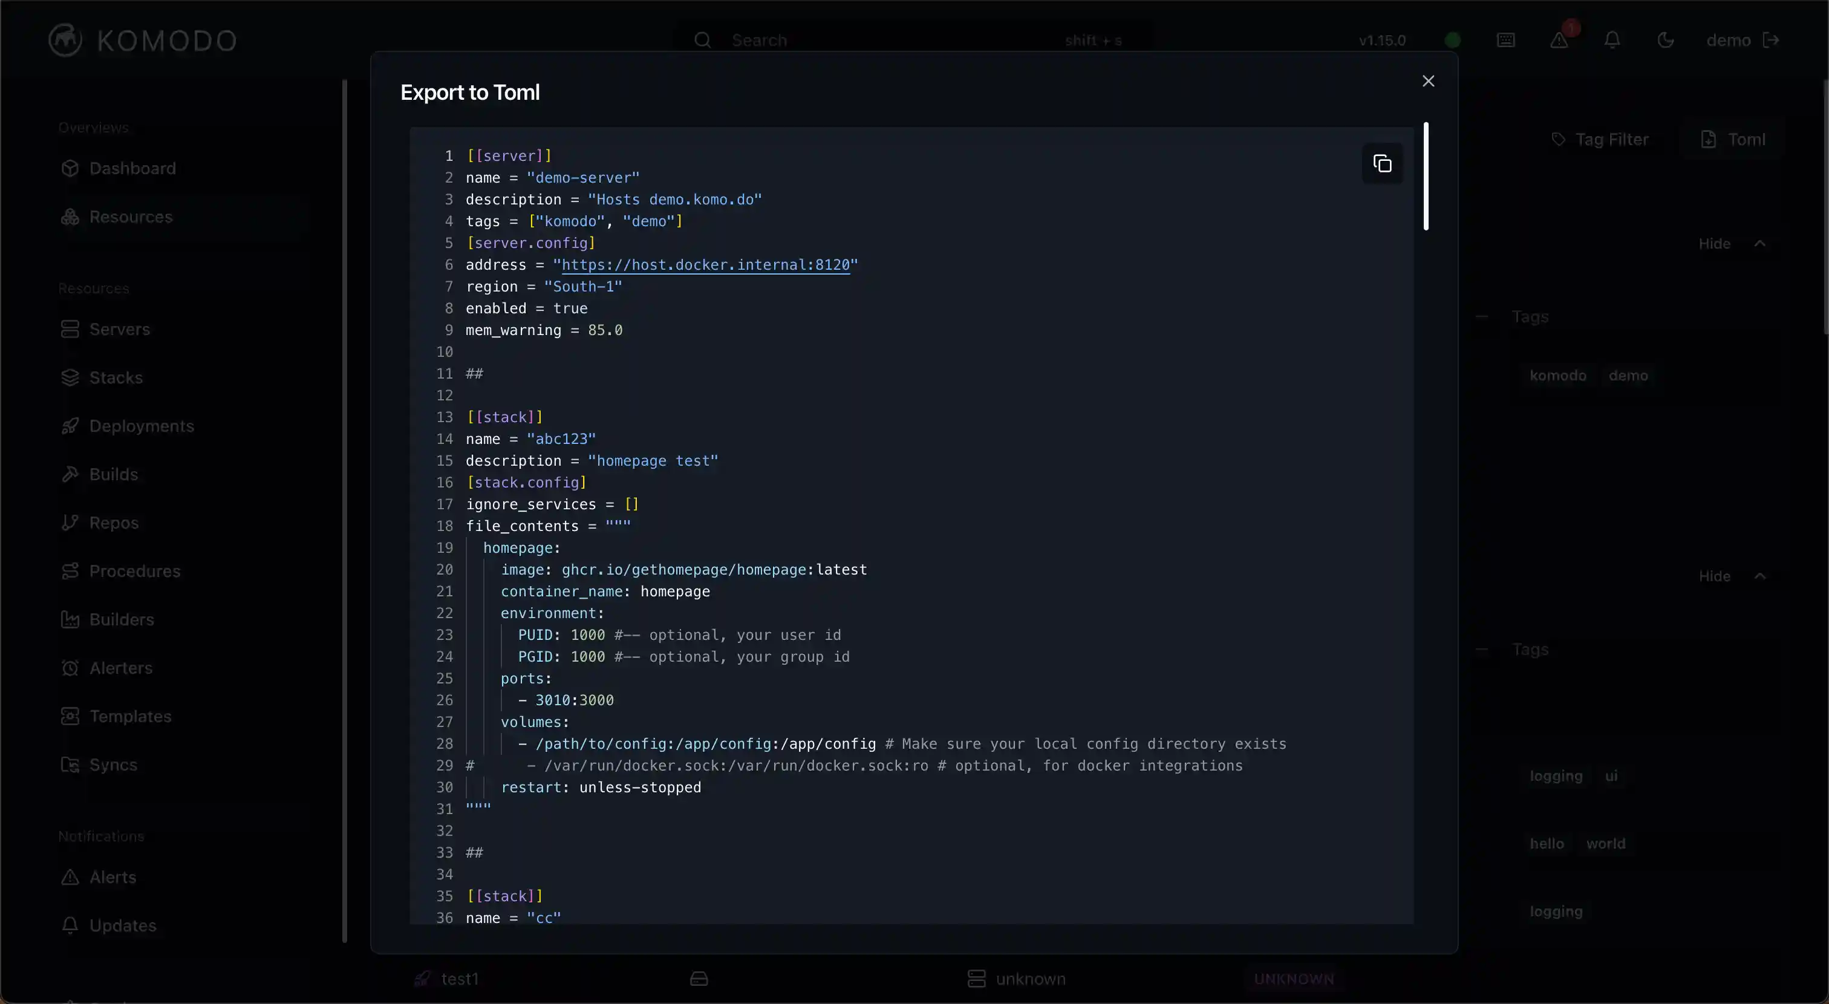Image resolution: width=1829 pixels, height=1004 pixels.
Task: Go to Deployments in the sidebar
Action: tap(142, 426)
